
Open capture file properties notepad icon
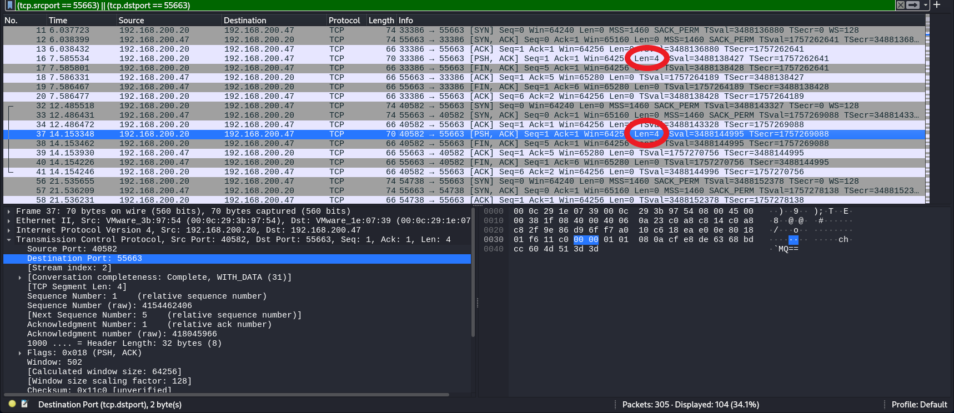coord(24,404)
